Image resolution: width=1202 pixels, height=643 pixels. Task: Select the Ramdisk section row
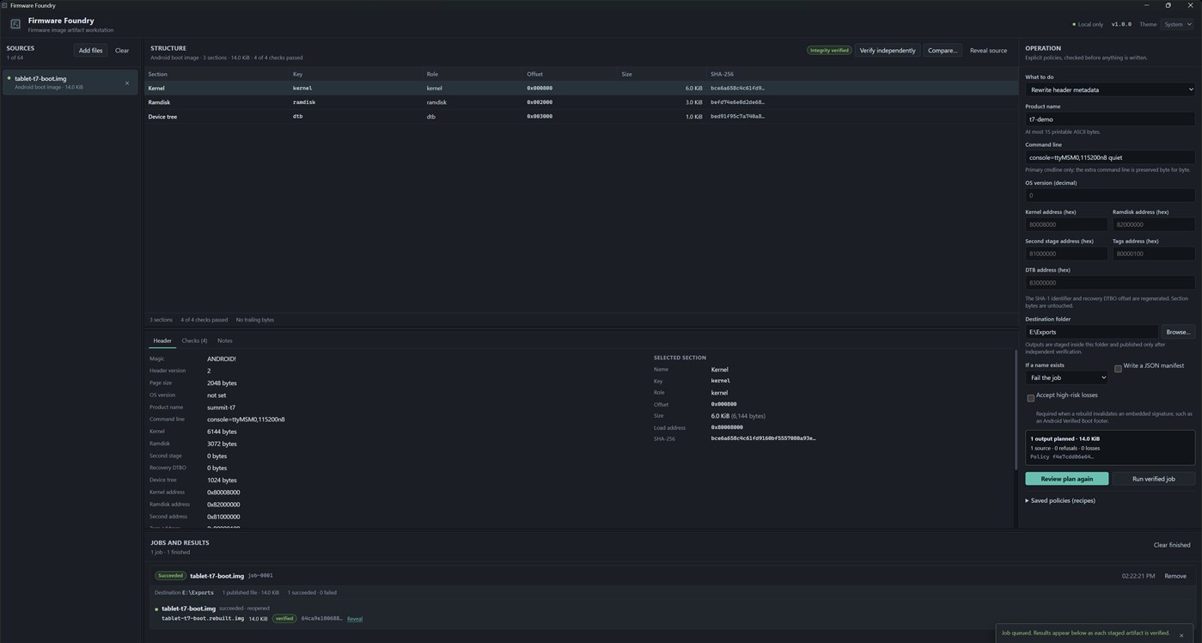coord(582,102)
